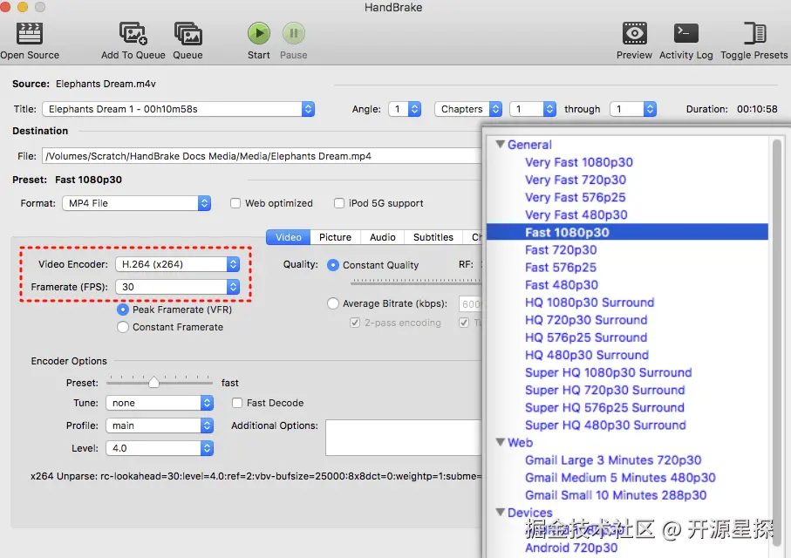Screen dimensions: 791x558
Task: Open the ending chapter dropdown after through
Action: (633, 109)
